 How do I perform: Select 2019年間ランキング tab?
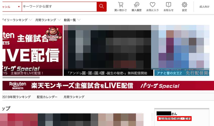16,97
